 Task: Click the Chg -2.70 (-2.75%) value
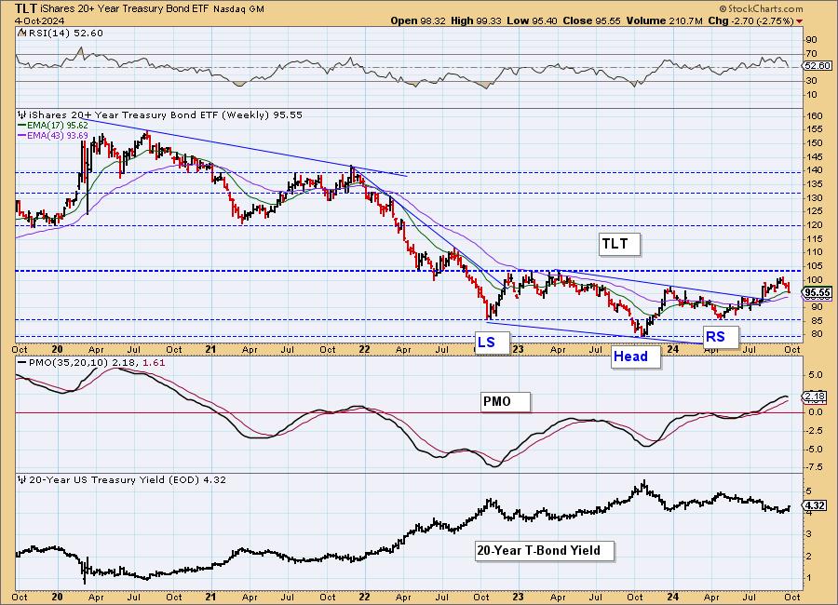(750, 20)
